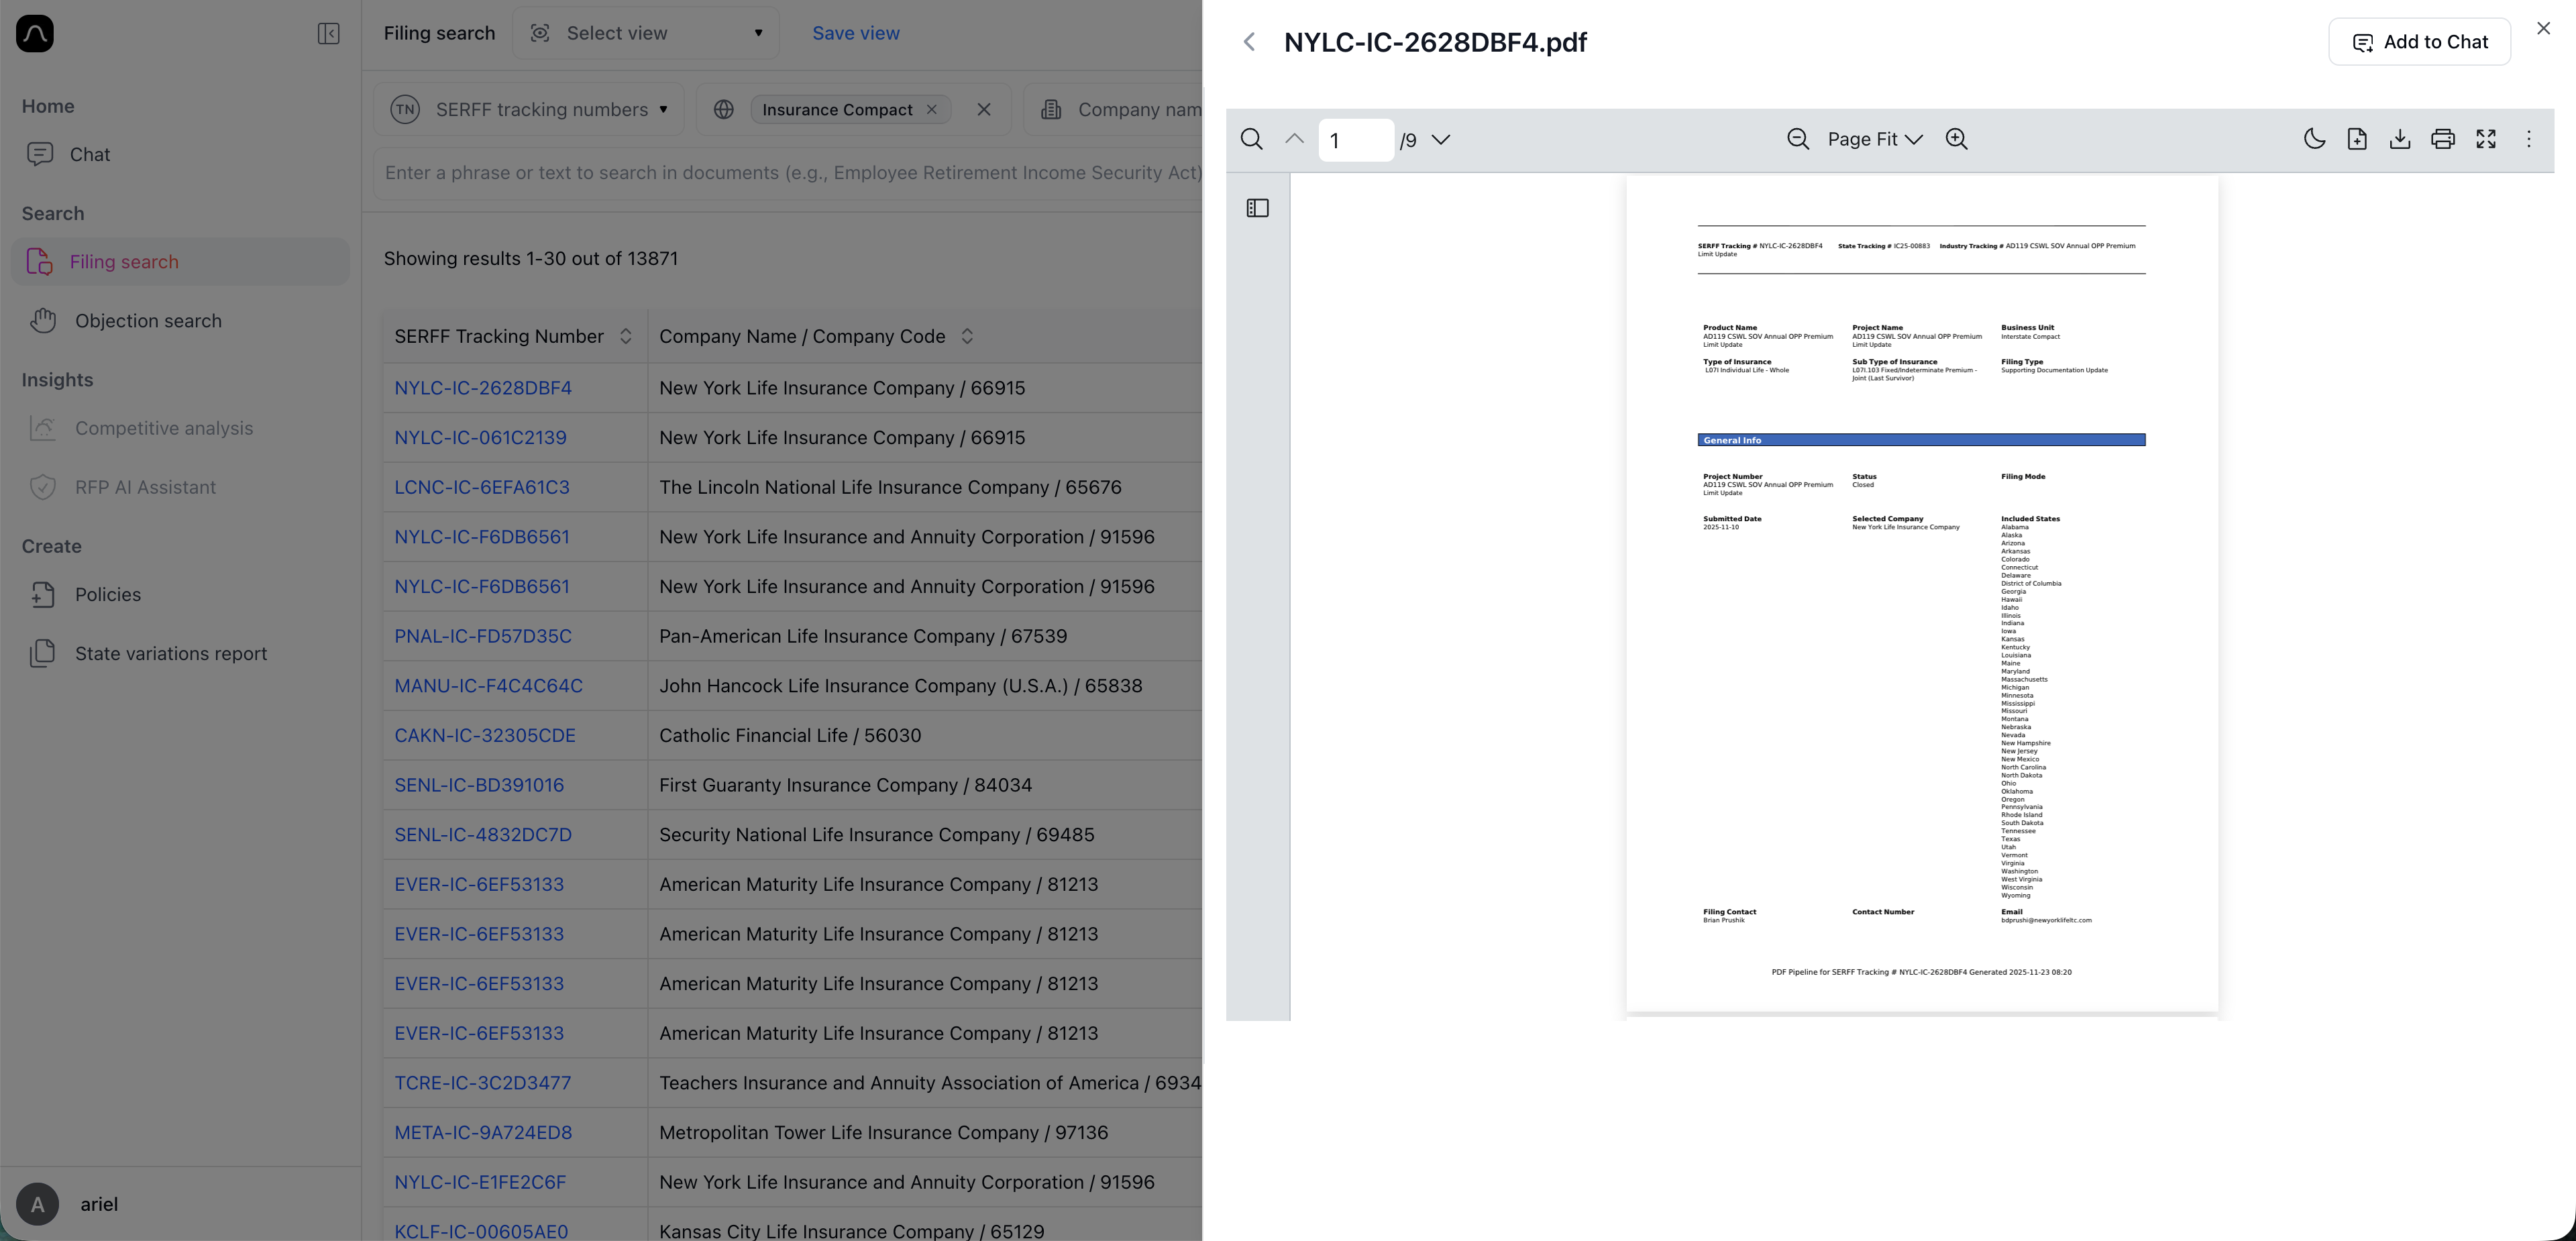Open Objection search from the sidebar
This screenshot has width=2576, height=1241.
click(147, 320)
